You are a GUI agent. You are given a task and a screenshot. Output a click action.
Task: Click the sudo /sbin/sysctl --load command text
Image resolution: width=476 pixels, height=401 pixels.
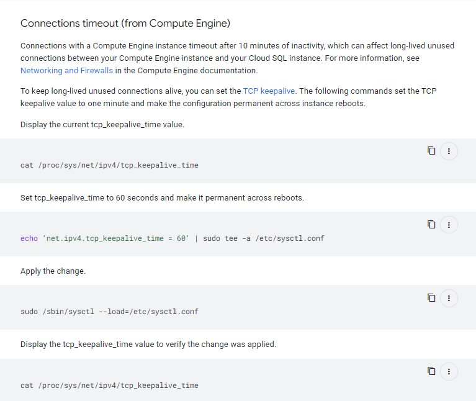[x=109, y=312]
